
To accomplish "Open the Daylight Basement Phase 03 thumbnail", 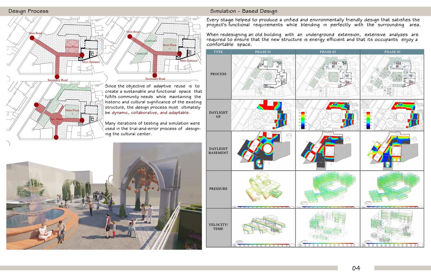I will point(392,150).
